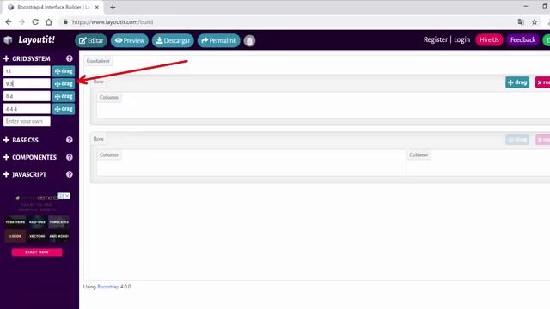Click drag handle for the 8 4 grid
The height and width of the screenshot is (309, 550).
click(x=64, y=96)
